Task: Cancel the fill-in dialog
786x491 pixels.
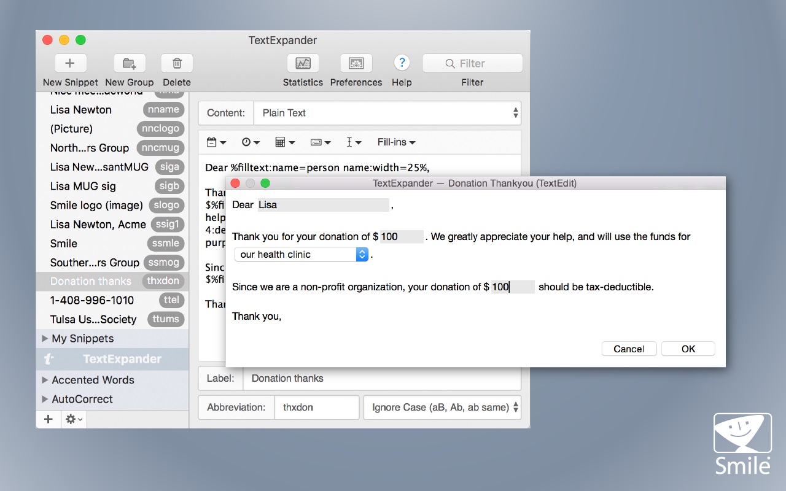Action: pyautogui.click(x=629, y=348)
